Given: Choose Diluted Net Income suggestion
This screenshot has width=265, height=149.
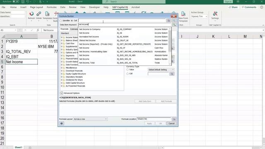Looking at the screenshot, I should point(124,41).
